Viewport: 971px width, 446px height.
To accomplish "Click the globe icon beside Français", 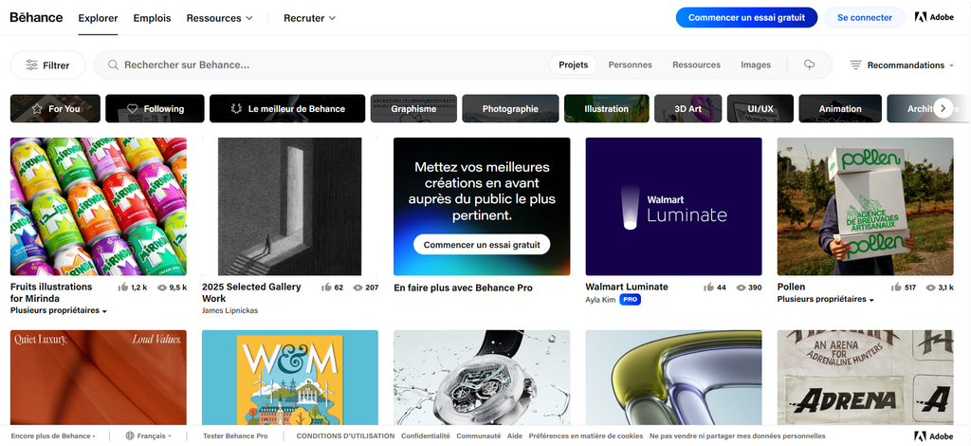I will tap(130, 437).
